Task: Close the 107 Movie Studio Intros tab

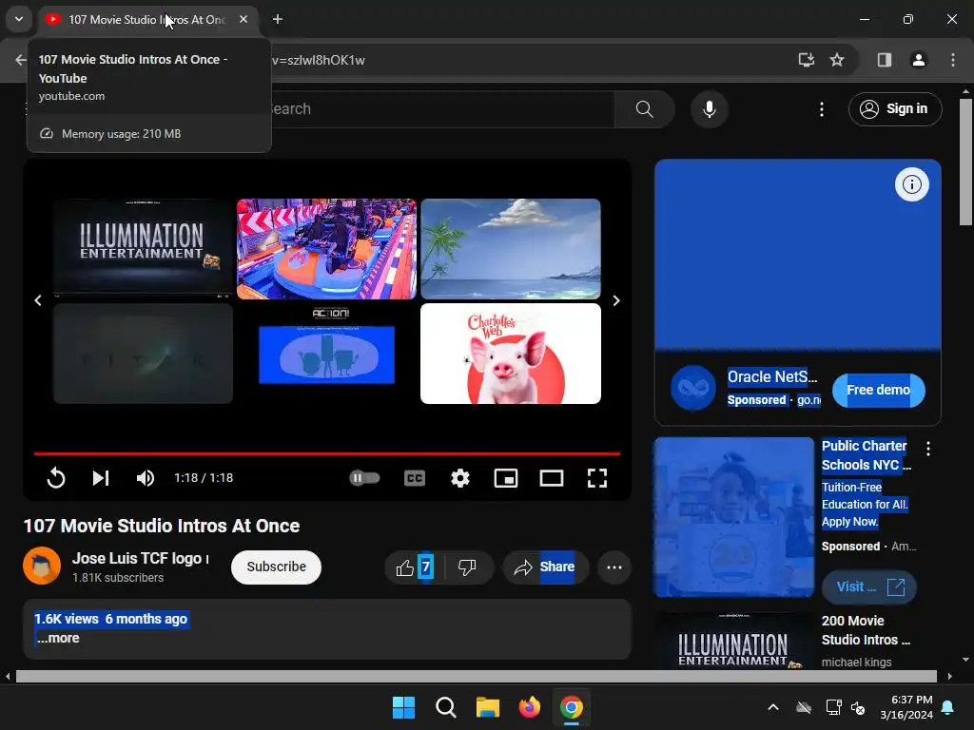Action: [x=243, y=19]
